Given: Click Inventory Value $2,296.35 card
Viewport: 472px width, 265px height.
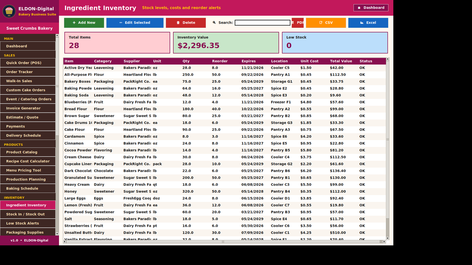Looking at the screenshot, I should click(226, 43).
